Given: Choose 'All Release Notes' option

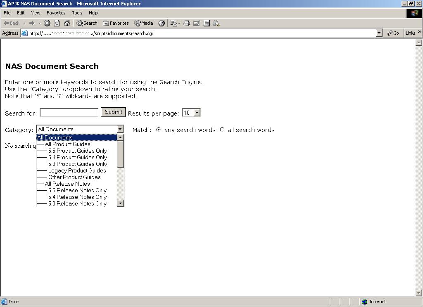Looking at the screenshot, I should click(x=77, y=184).
